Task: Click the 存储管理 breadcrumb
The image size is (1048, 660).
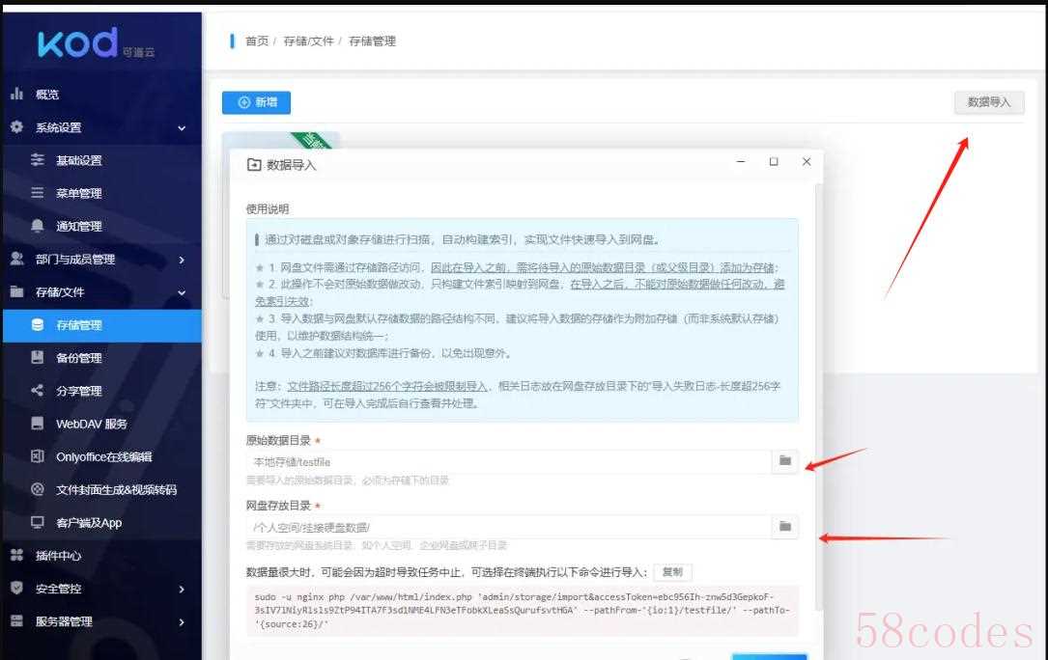Action: pos(372,41)
